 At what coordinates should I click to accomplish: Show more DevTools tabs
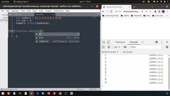point(142,42)
